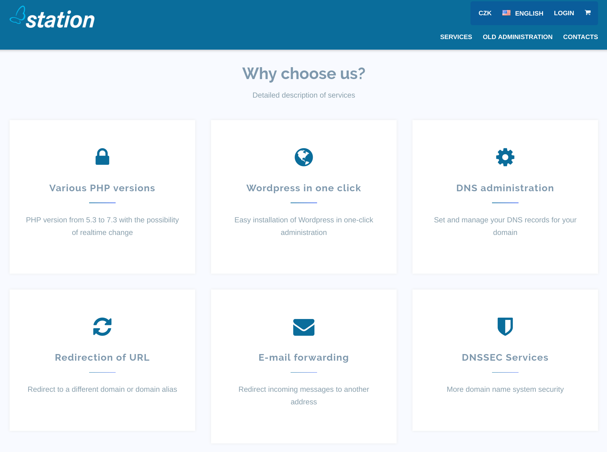
Task: Click the refresh arrows icon for Redirection
Action: pyautogui.click(x=102, y=327)
